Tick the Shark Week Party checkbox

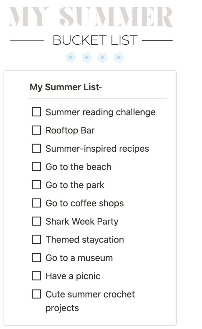[36, 221]
